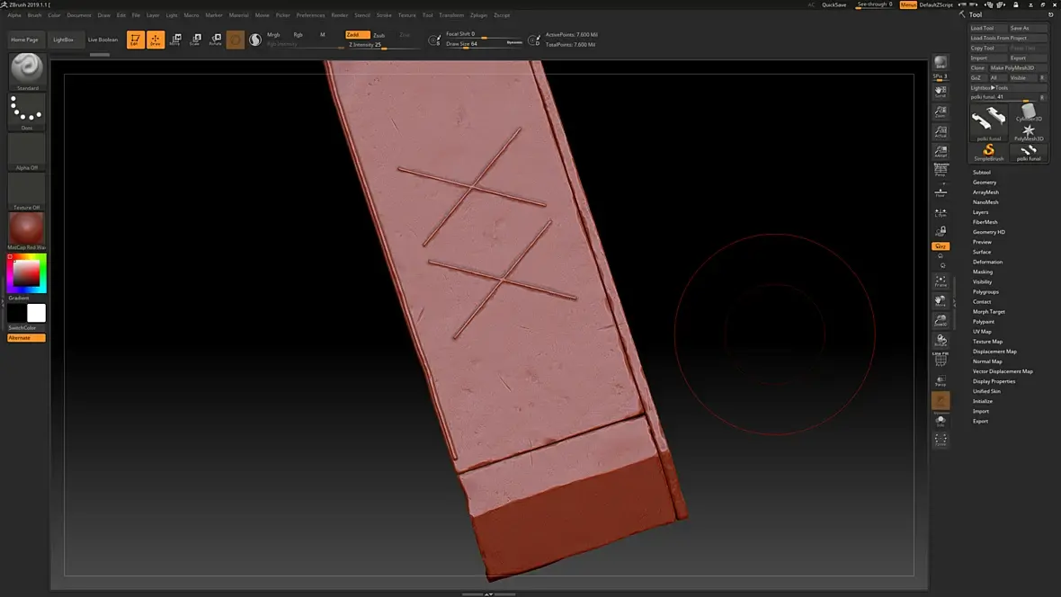Activate the Scale transform tool
Viewport: 1061px width, 597px height.
(x=195, y=40)
